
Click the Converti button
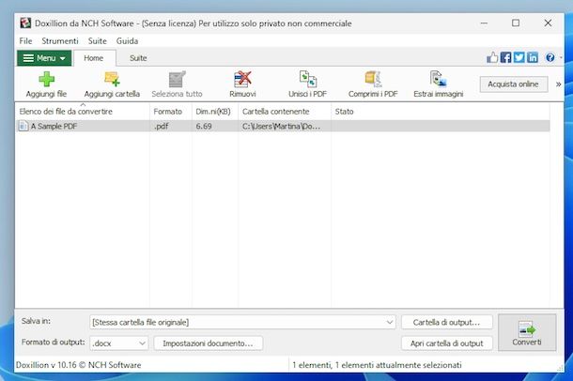click(527, 332)
